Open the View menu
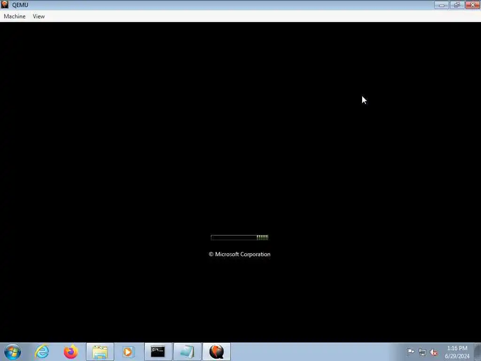 coord(39,16)
